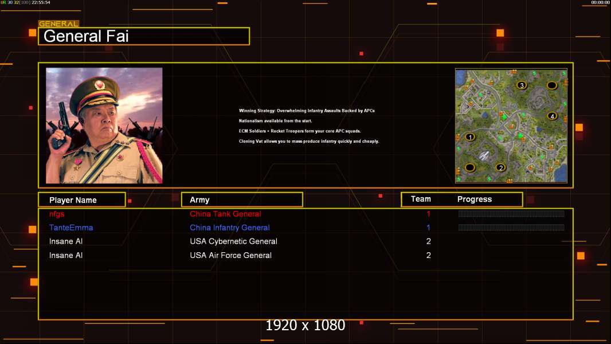Click start position marker 2 on minimap
611x344 pixels.
(x=501, y=167)
